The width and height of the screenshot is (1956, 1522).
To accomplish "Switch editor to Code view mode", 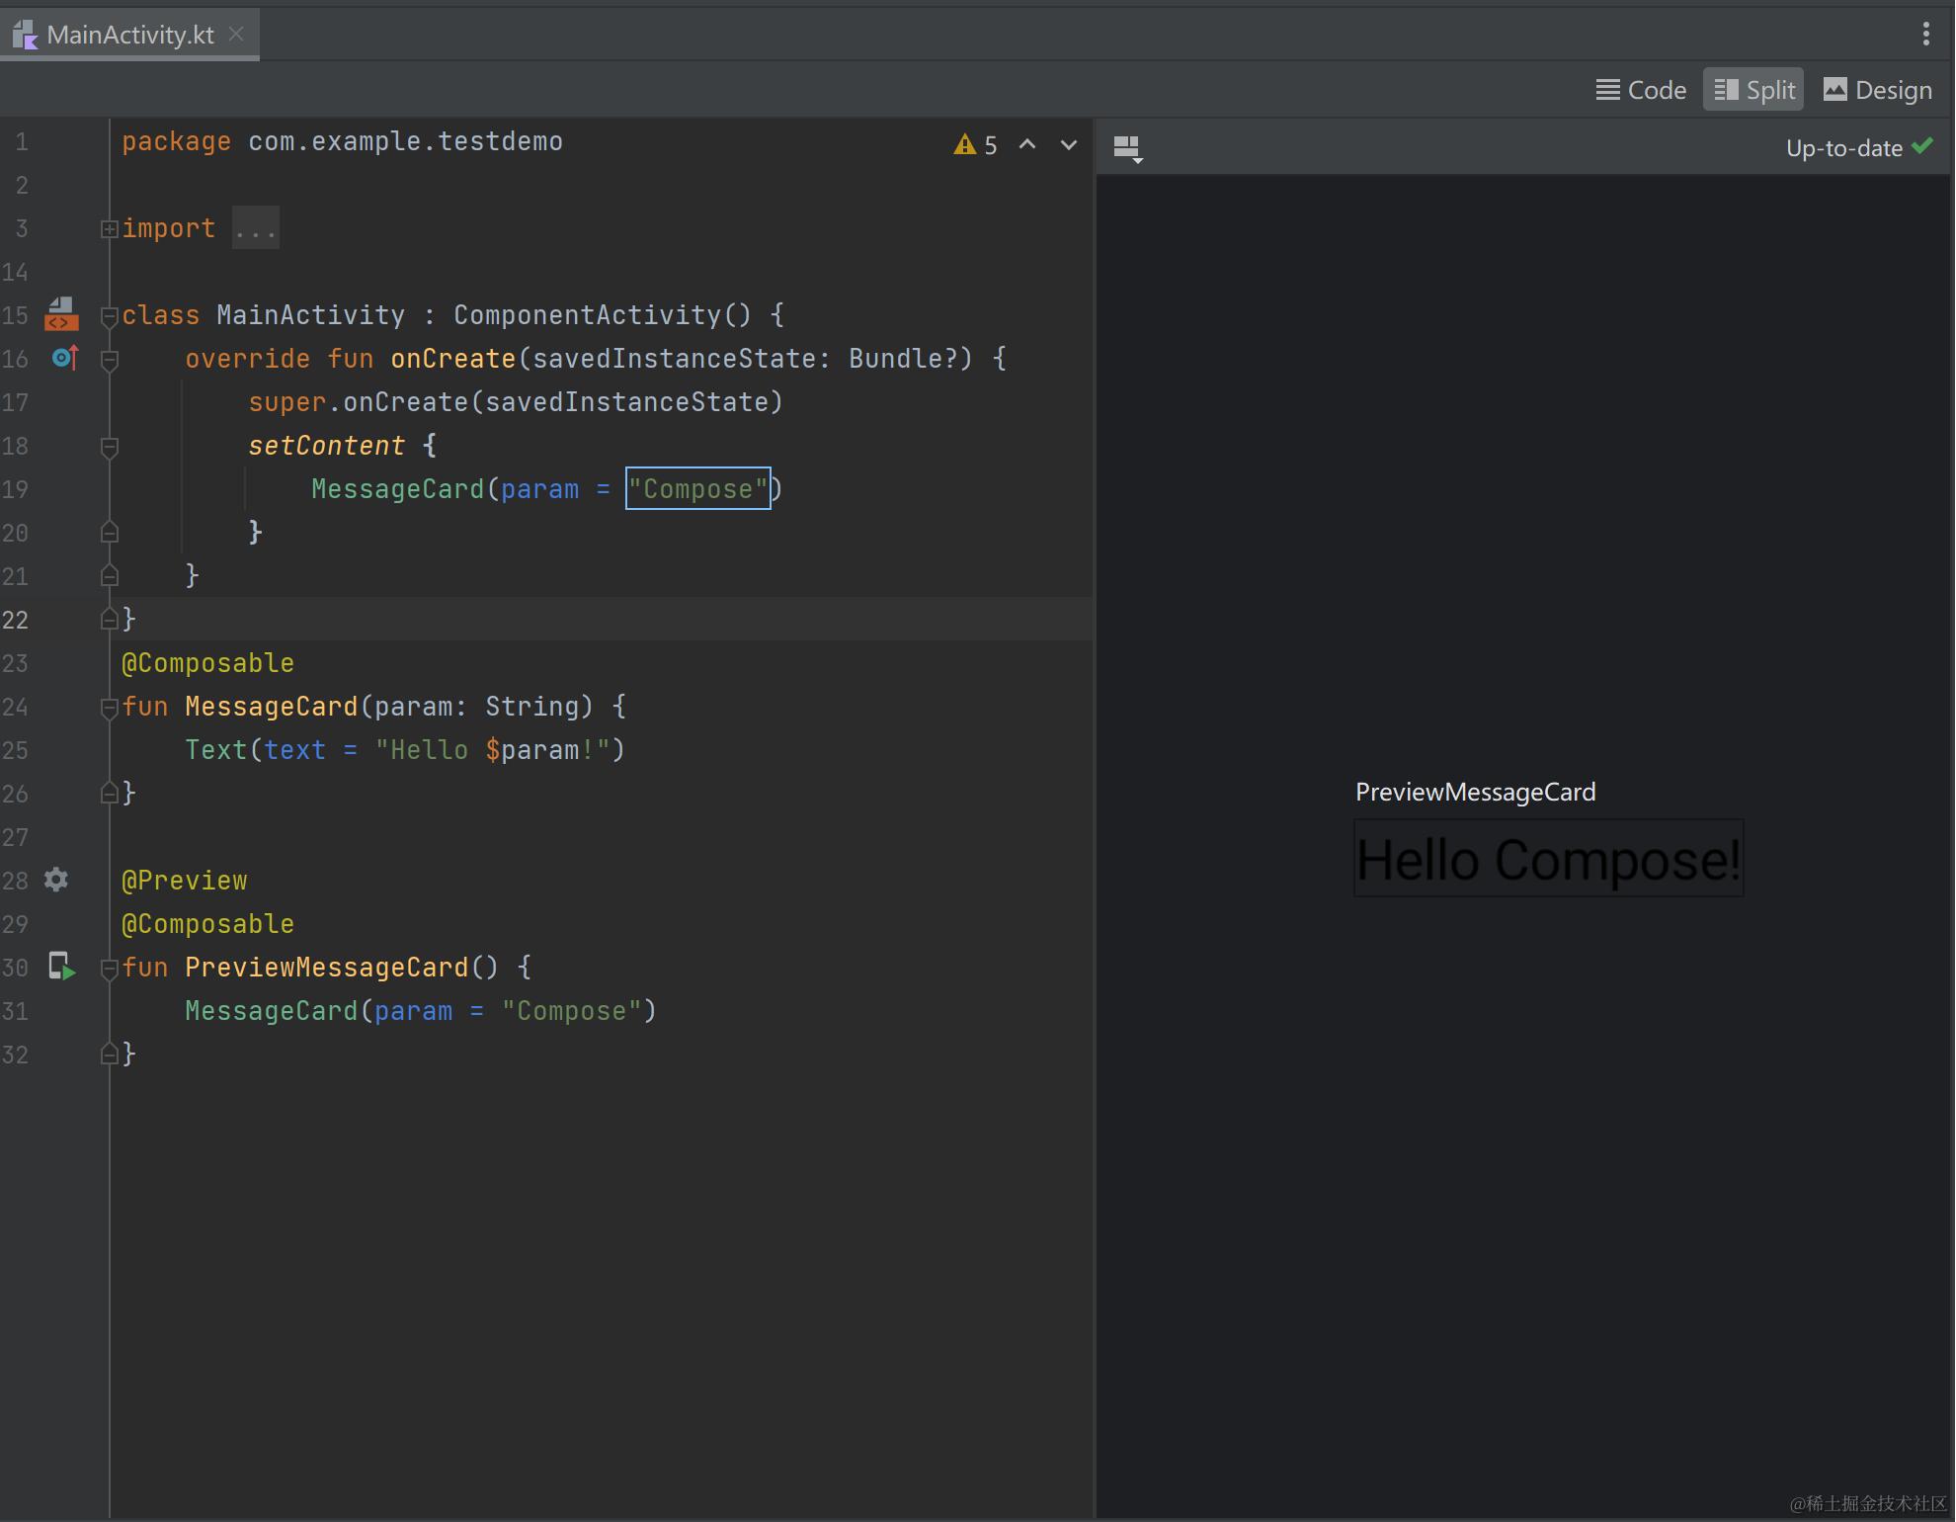I will (x=1641, y=90).
